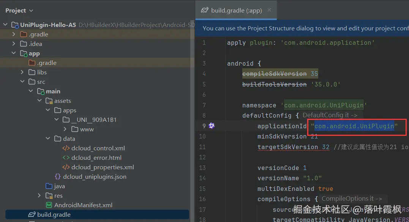This screenshot has width=409, height=222.
Task: Collapse the assets folder
Action: (x=39, y=101)
